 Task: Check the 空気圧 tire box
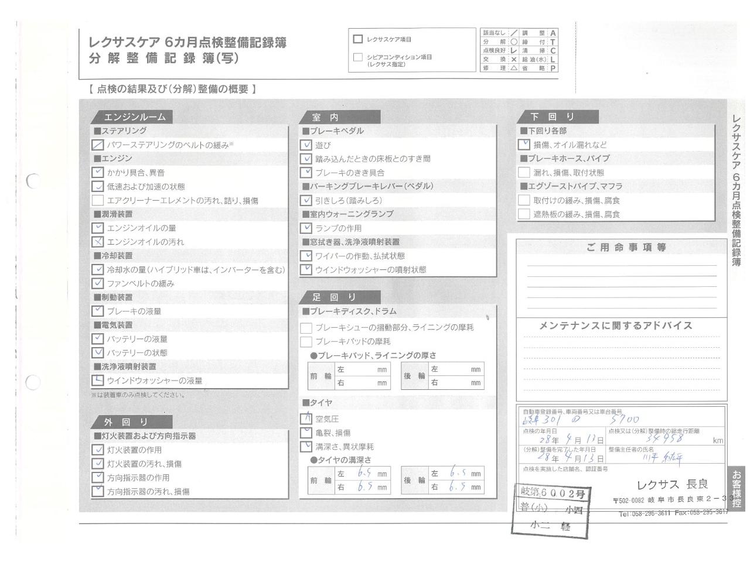306,419
